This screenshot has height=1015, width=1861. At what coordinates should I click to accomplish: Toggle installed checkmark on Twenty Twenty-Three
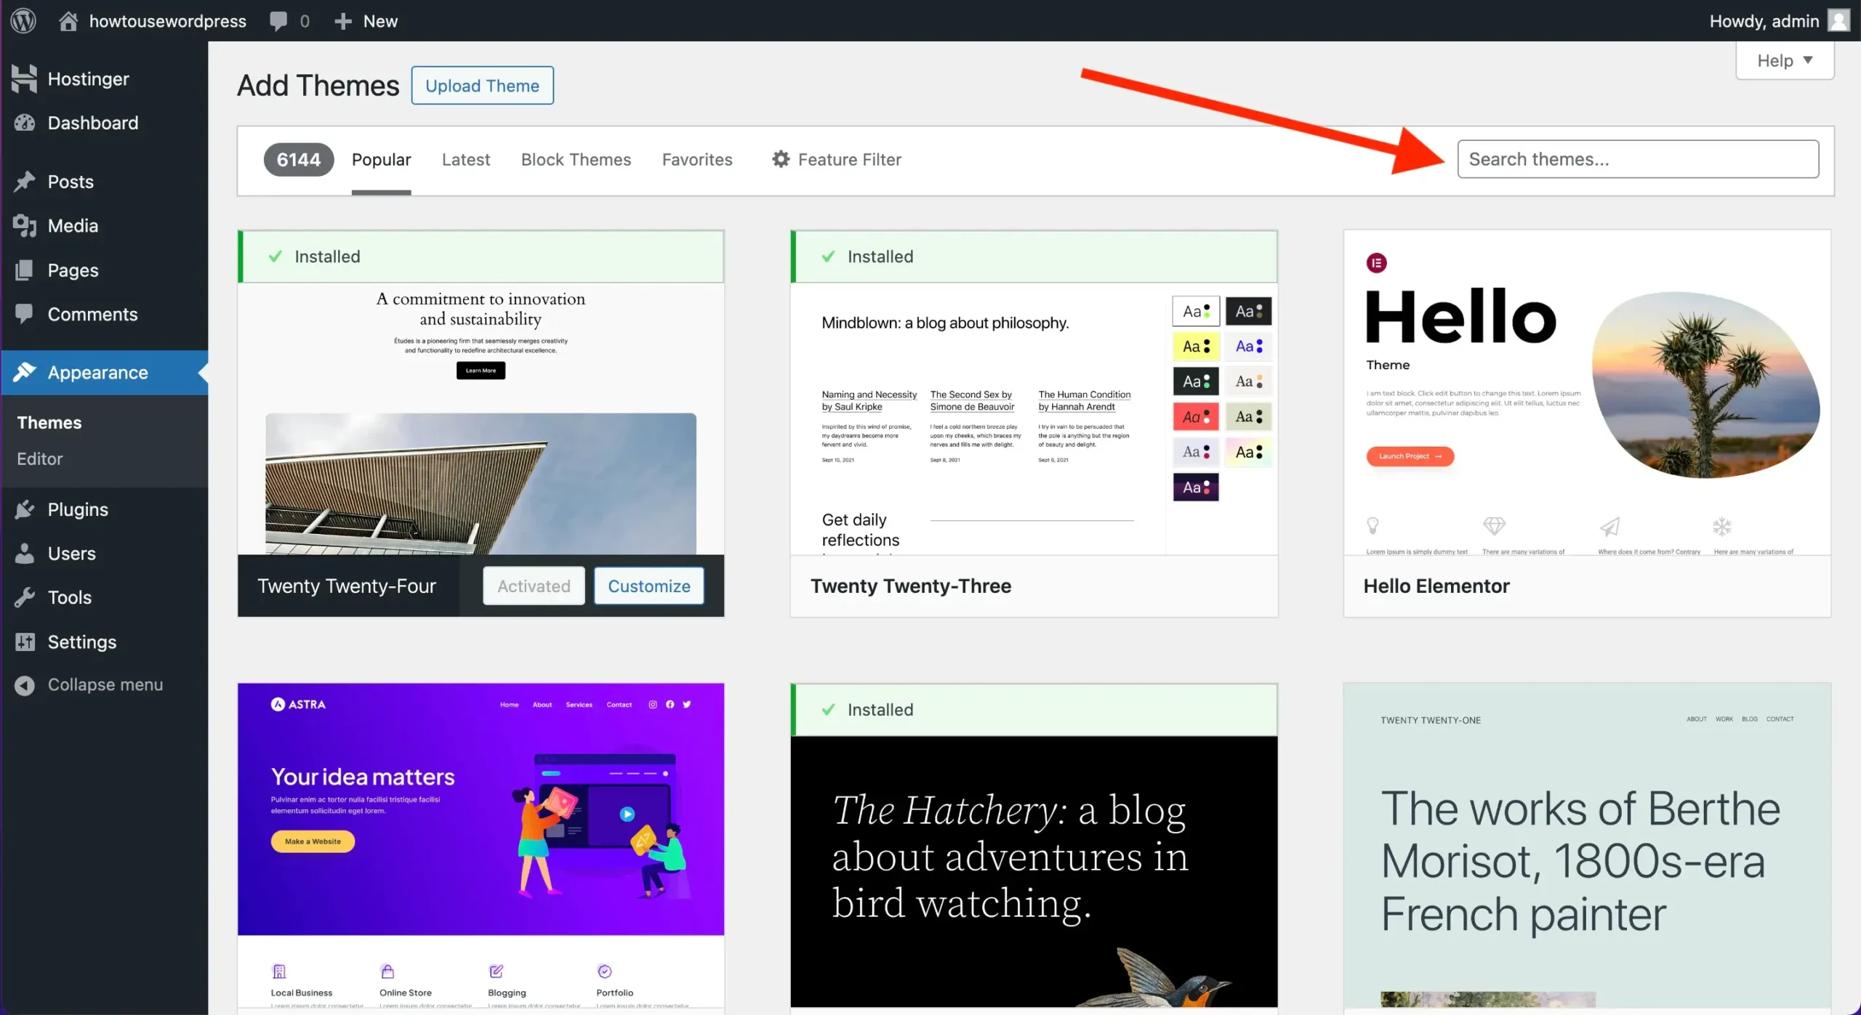(x=827, y=256)
